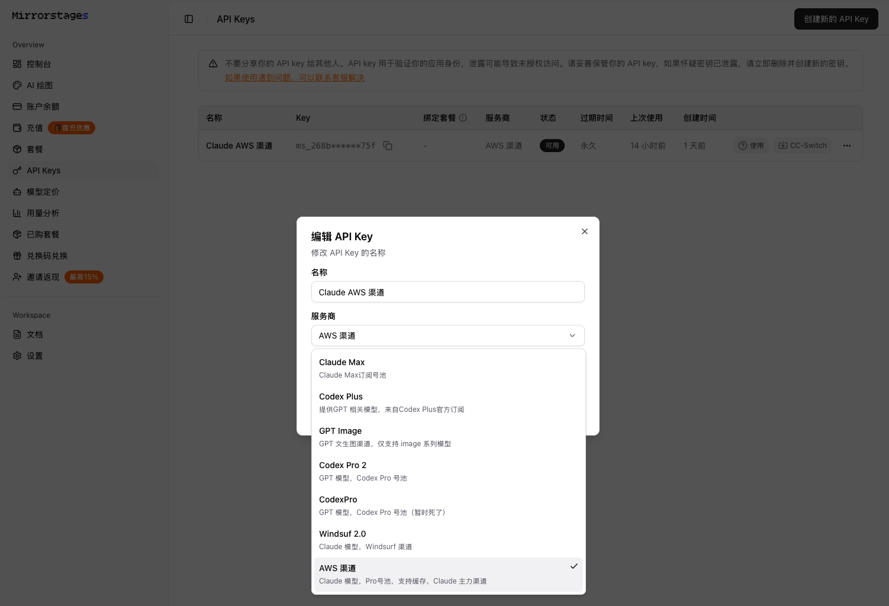The width and height of the screenshot is (889, 606).
Task: Click the 上次使用 column header
Action: [x=646, y=118]
